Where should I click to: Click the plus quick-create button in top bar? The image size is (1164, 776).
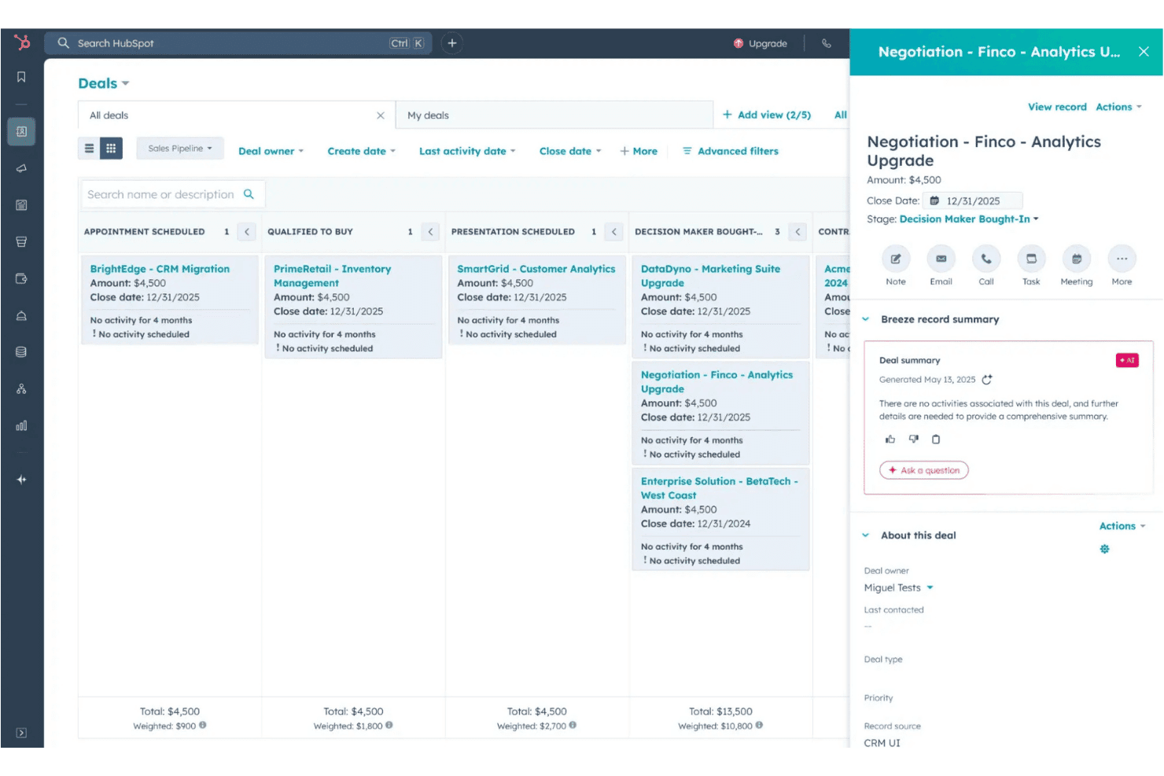451,44
